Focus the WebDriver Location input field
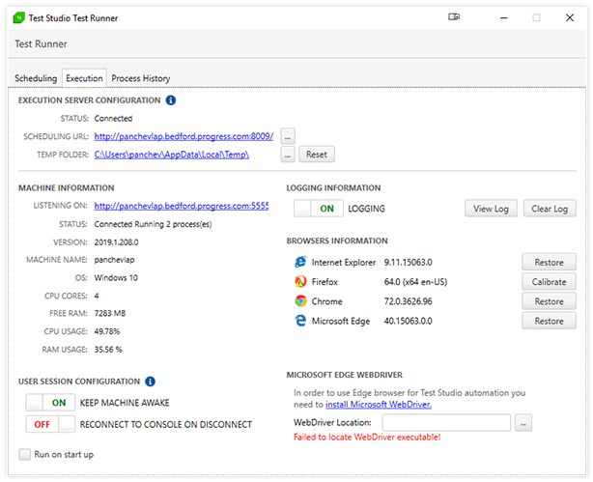This screenshot has height=482, width=593. (x=446, y=423)
